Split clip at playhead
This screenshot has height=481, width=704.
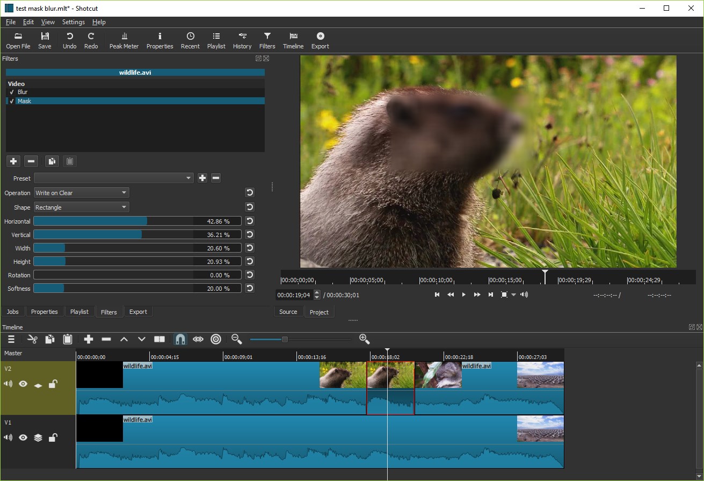click(159, 339)
